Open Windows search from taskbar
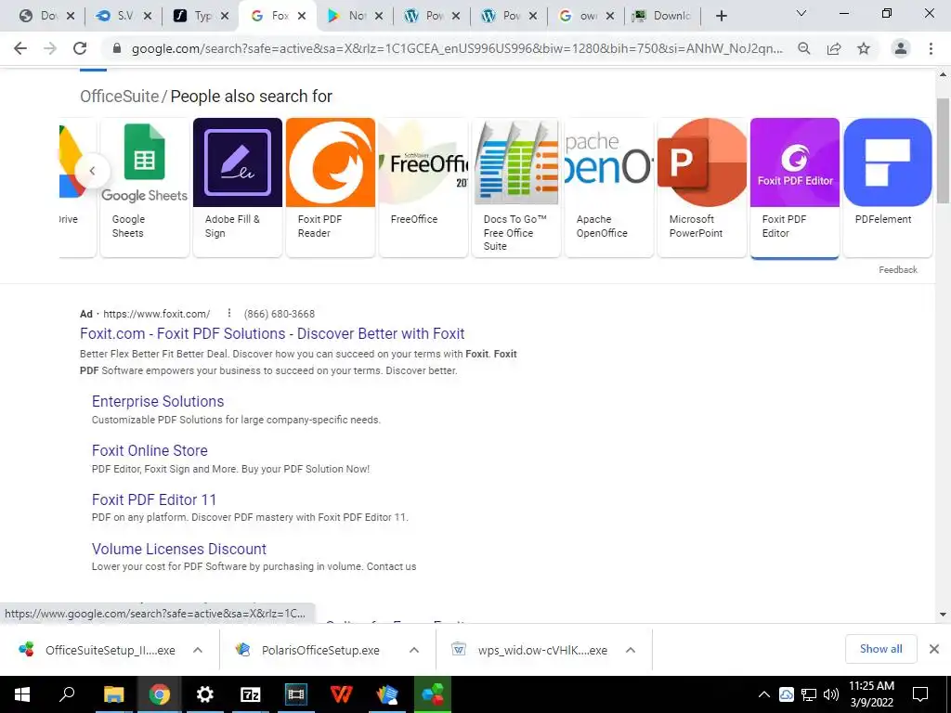 (67, 694)
